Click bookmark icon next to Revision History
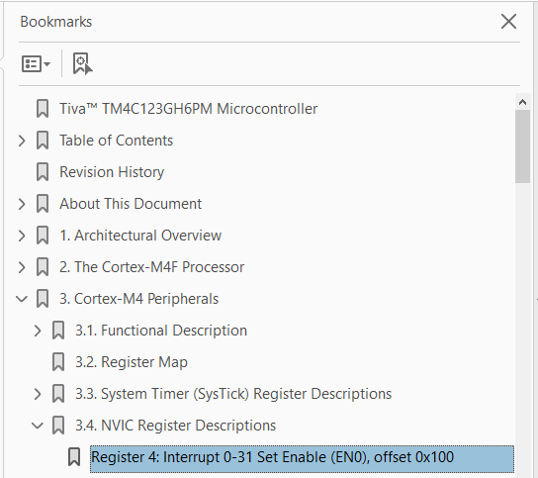 click(x=43, y=172)
